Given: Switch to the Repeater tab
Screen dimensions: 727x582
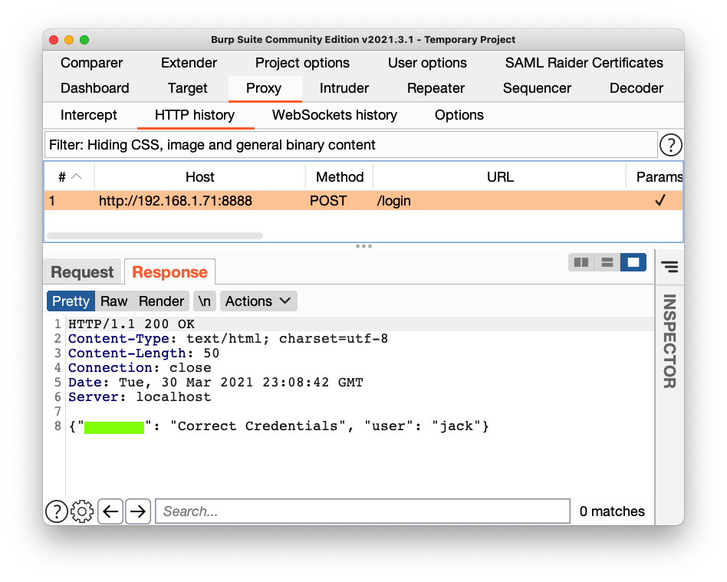Looking at the screenshot, I should point(436,88).
